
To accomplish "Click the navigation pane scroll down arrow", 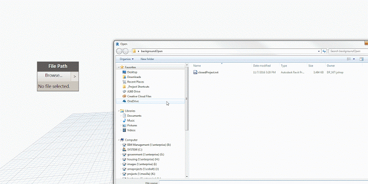I will [x=187, y=177].
